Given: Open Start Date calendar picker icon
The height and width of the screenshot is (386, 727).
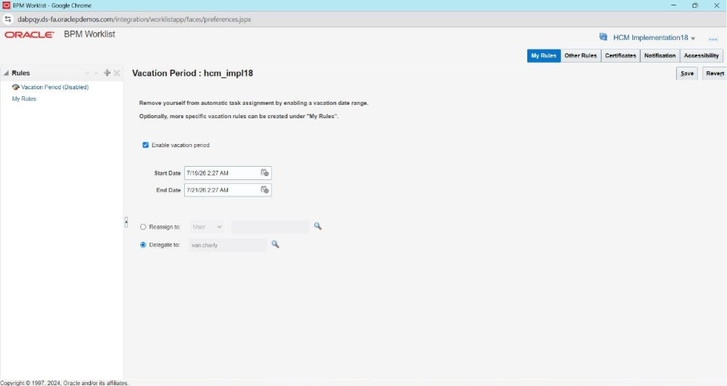Looking at the screenshot, I should [264, 173].
